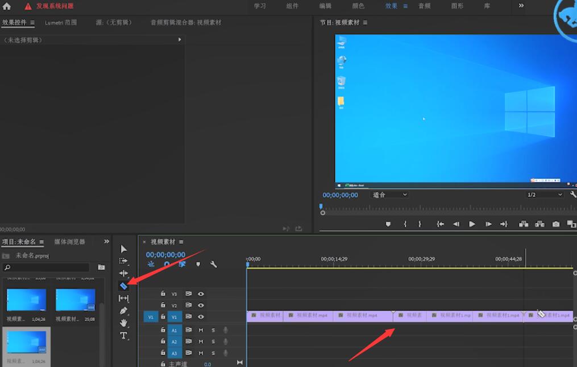Click Export Frame camera icon
This screenshot has height=367, width=577.
click(555, 224)
